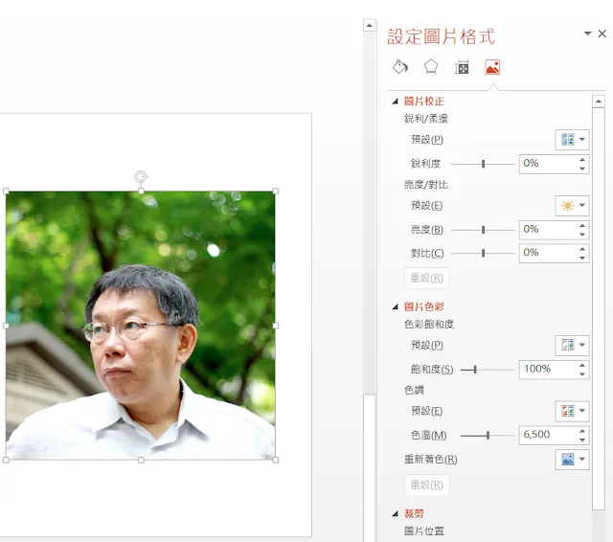Click the format pane vertical scrollbar thumb
Viewport: 613px width, 542px height.
tap(598, 308)
